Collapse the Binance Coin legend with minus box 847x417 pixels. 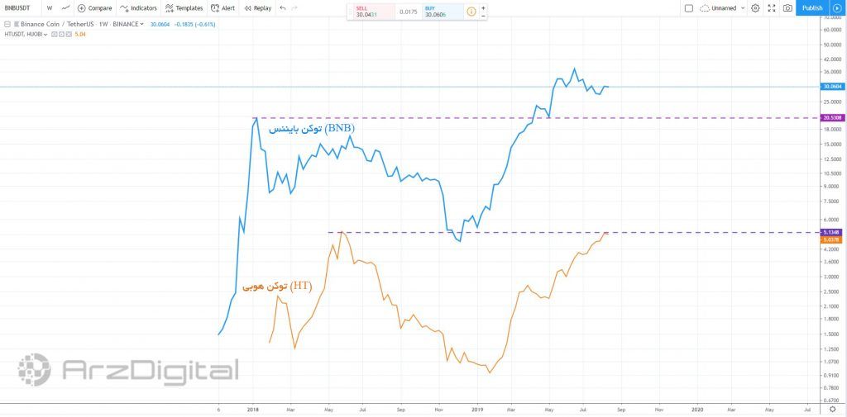7,24
